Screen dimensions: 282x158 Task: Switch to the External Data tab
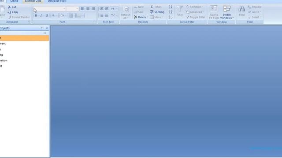pos(33,1)
